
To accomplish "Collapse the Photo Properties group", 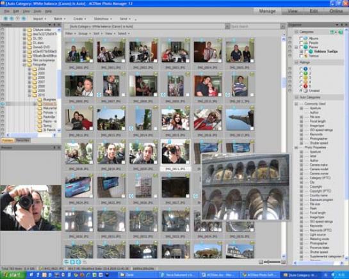I will [296, 148].
